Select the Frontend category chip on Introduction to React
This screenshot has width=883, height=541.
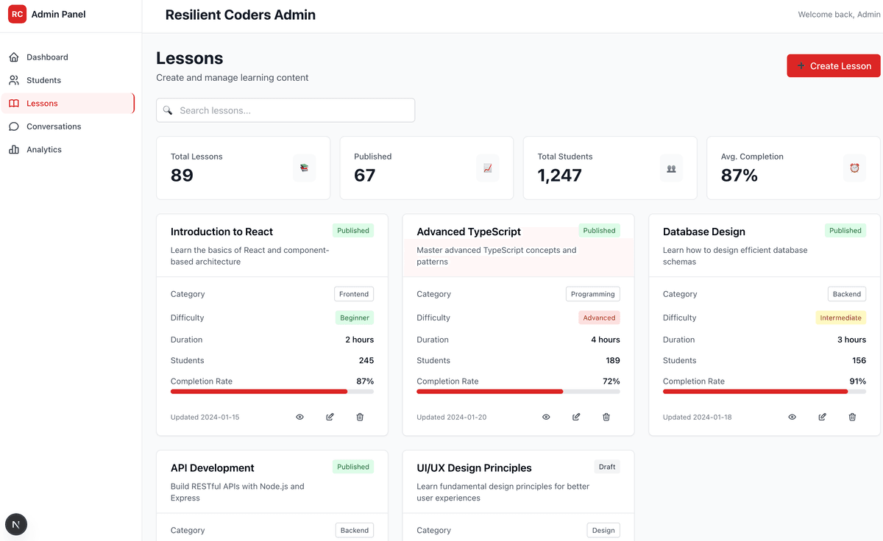point(353,293)
